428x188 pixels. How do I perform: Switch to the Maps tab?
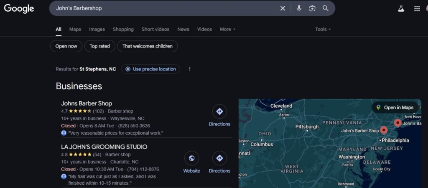click(75, 29)
